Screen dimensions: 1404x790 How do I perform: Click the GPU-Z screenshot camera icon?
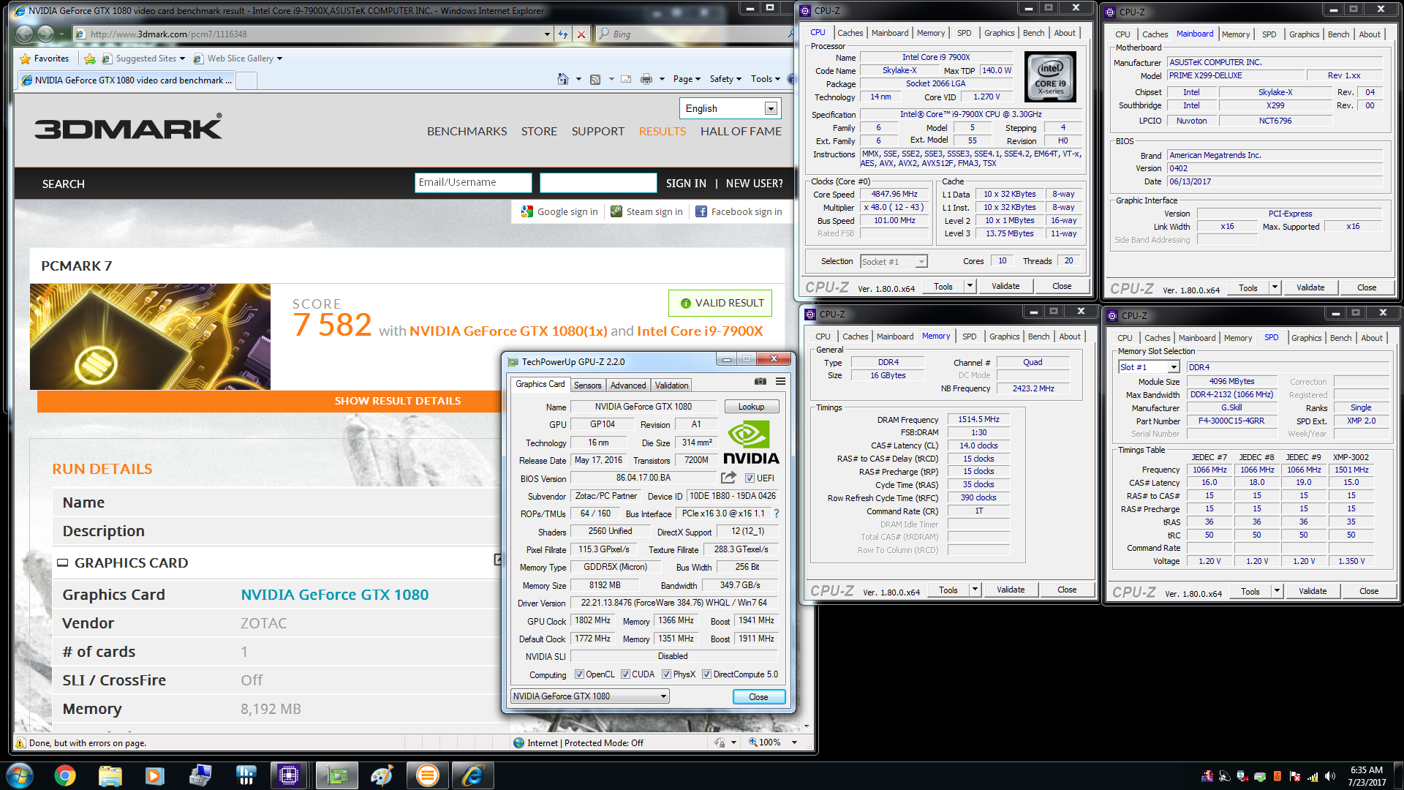[760, 381]
